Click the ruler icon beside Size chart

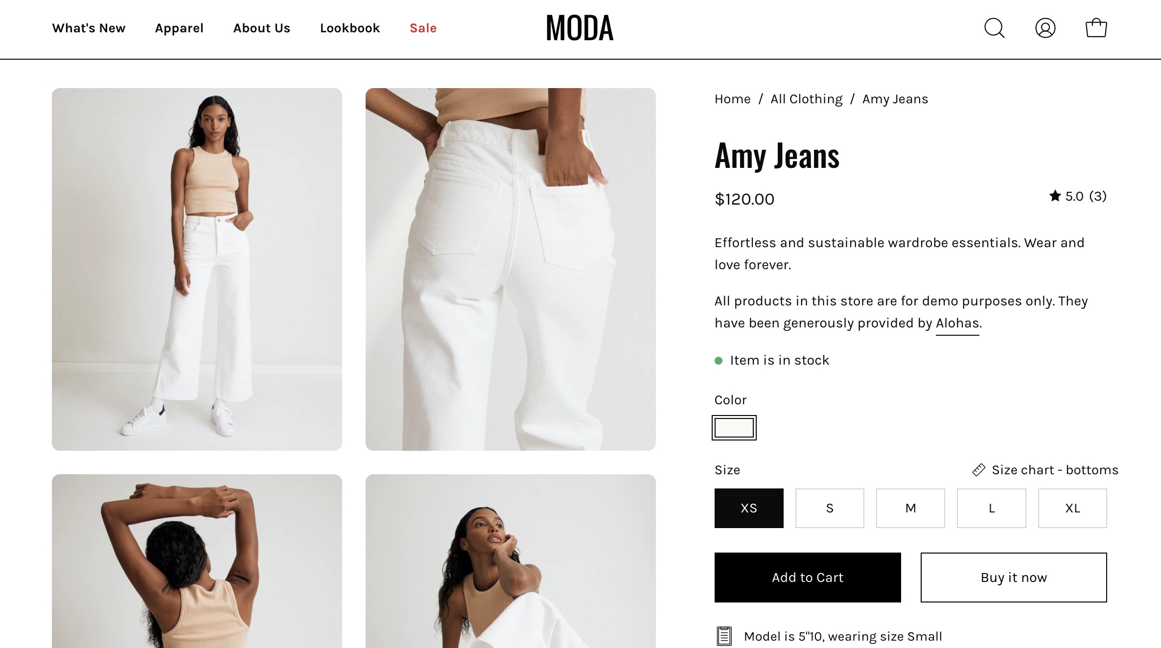pos(978,470)
